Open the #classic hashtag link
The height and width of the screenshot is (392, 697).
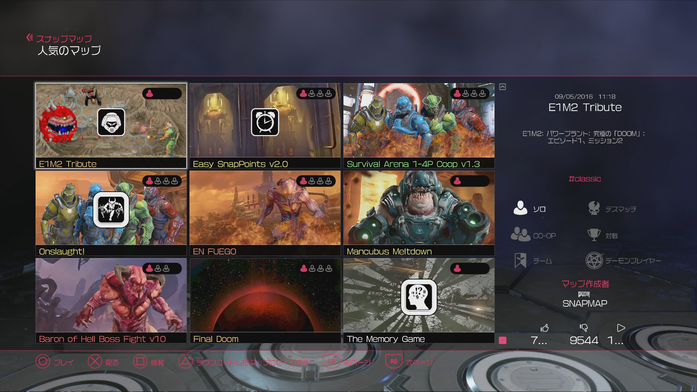[x=584, y=179]
